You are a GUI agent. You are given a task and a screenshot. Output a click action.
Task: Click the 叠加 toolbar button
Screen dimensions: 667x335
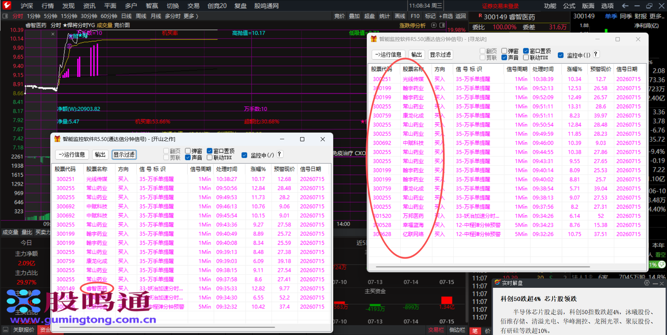point(354,16)
